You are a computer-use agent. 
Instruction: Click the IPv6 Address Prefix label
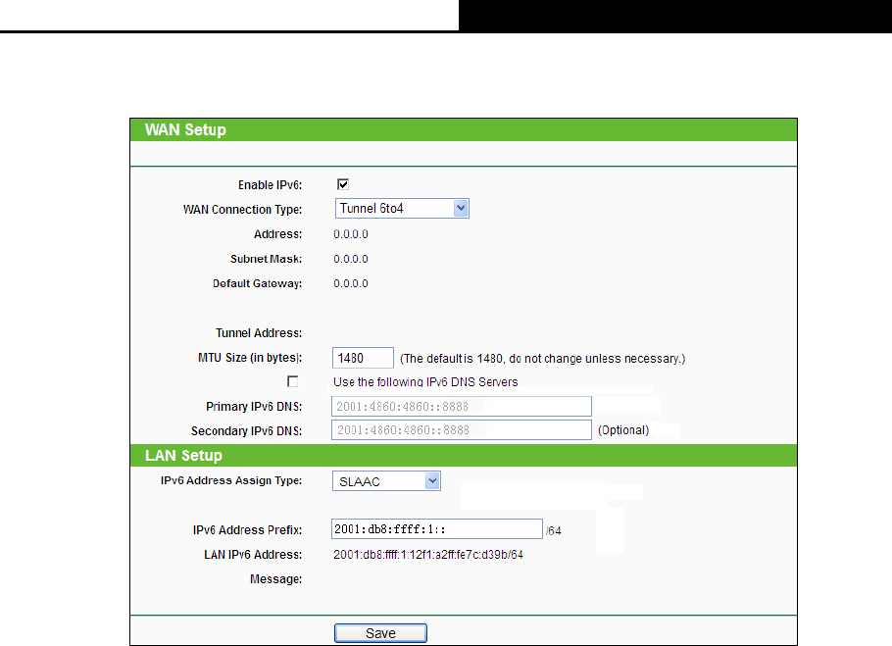tap(247, 530)
